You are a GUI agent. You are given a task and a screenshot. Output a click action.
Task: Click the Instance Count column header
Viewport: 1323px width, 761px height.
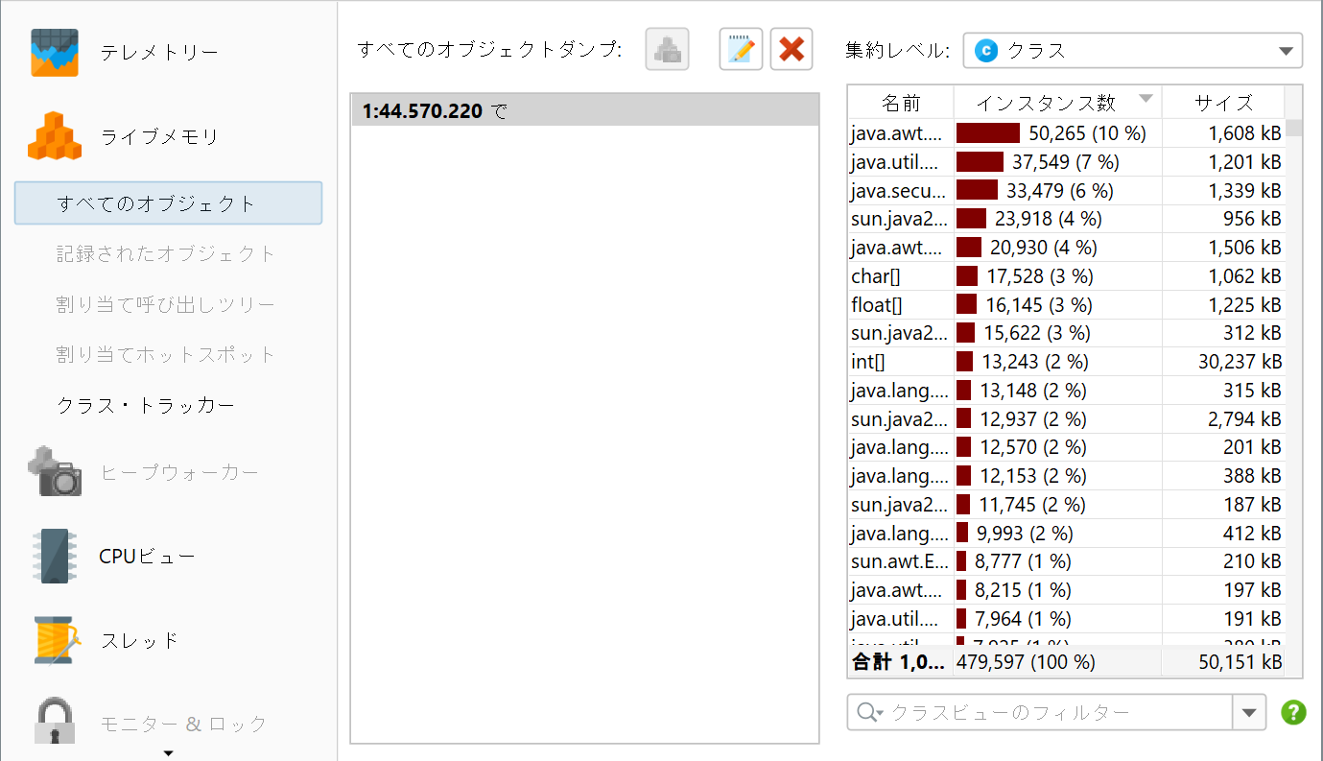1055,102
